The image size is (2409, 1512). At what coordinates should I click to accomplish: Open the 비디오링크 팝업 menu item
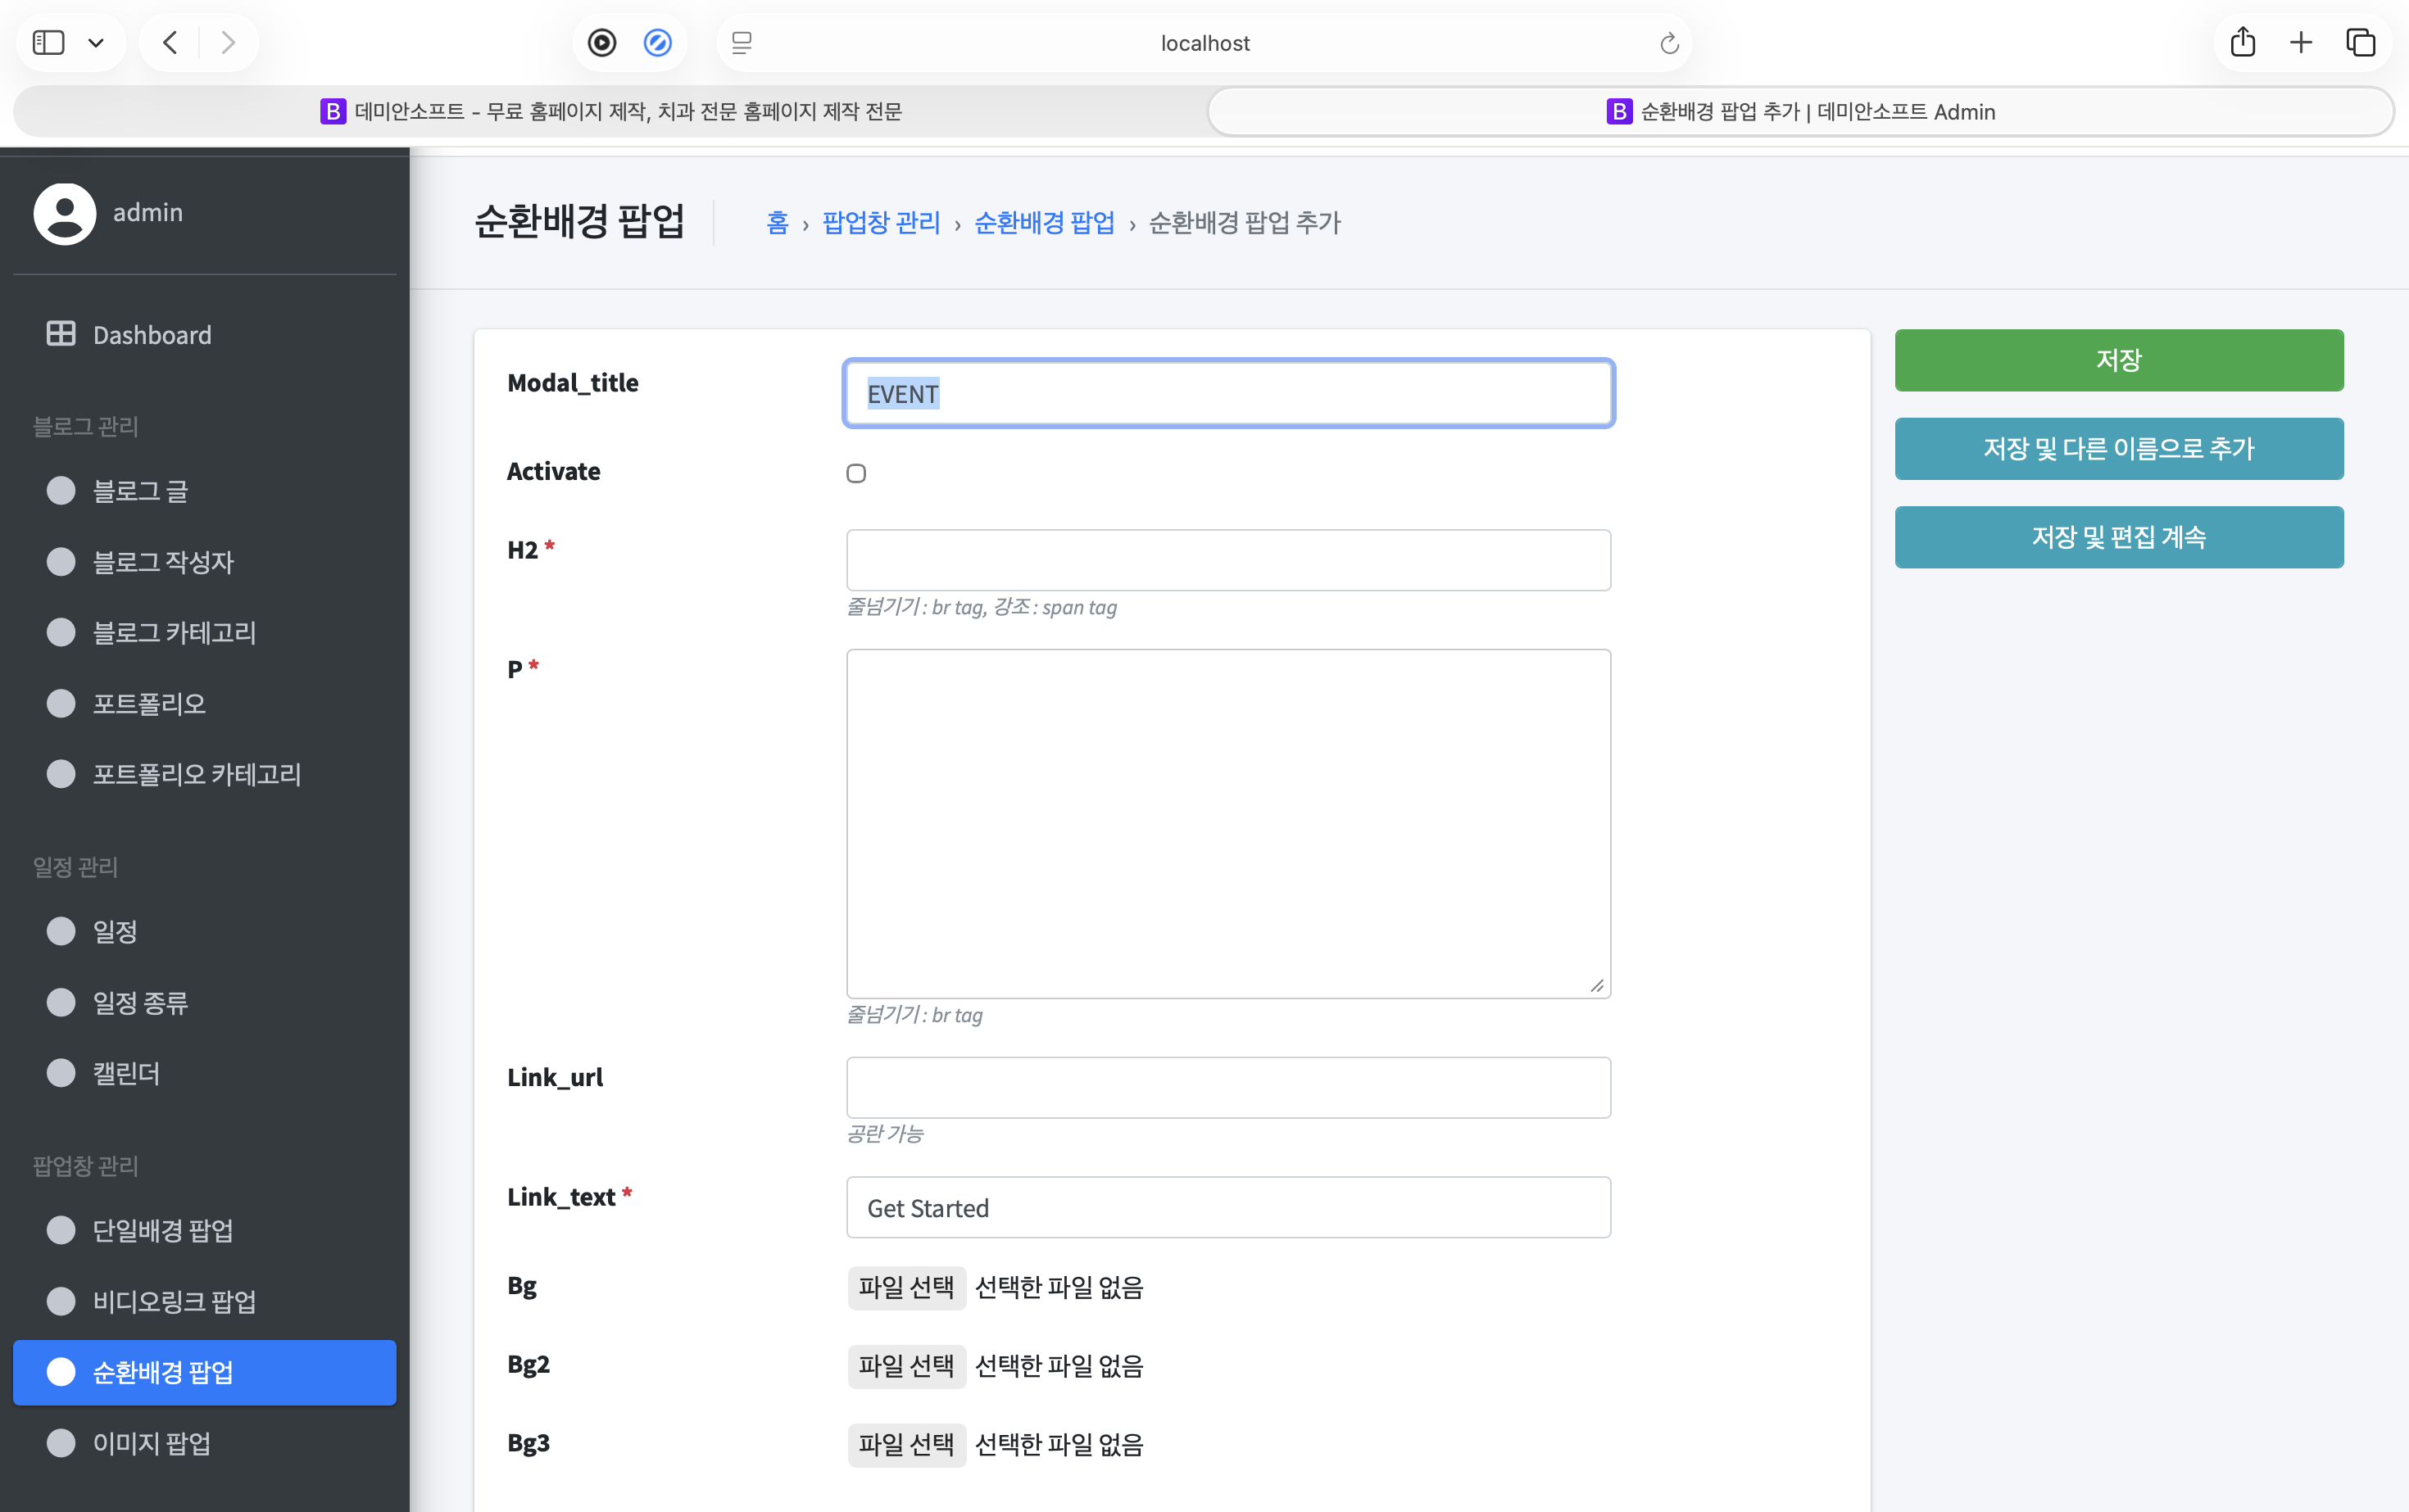174,1301
